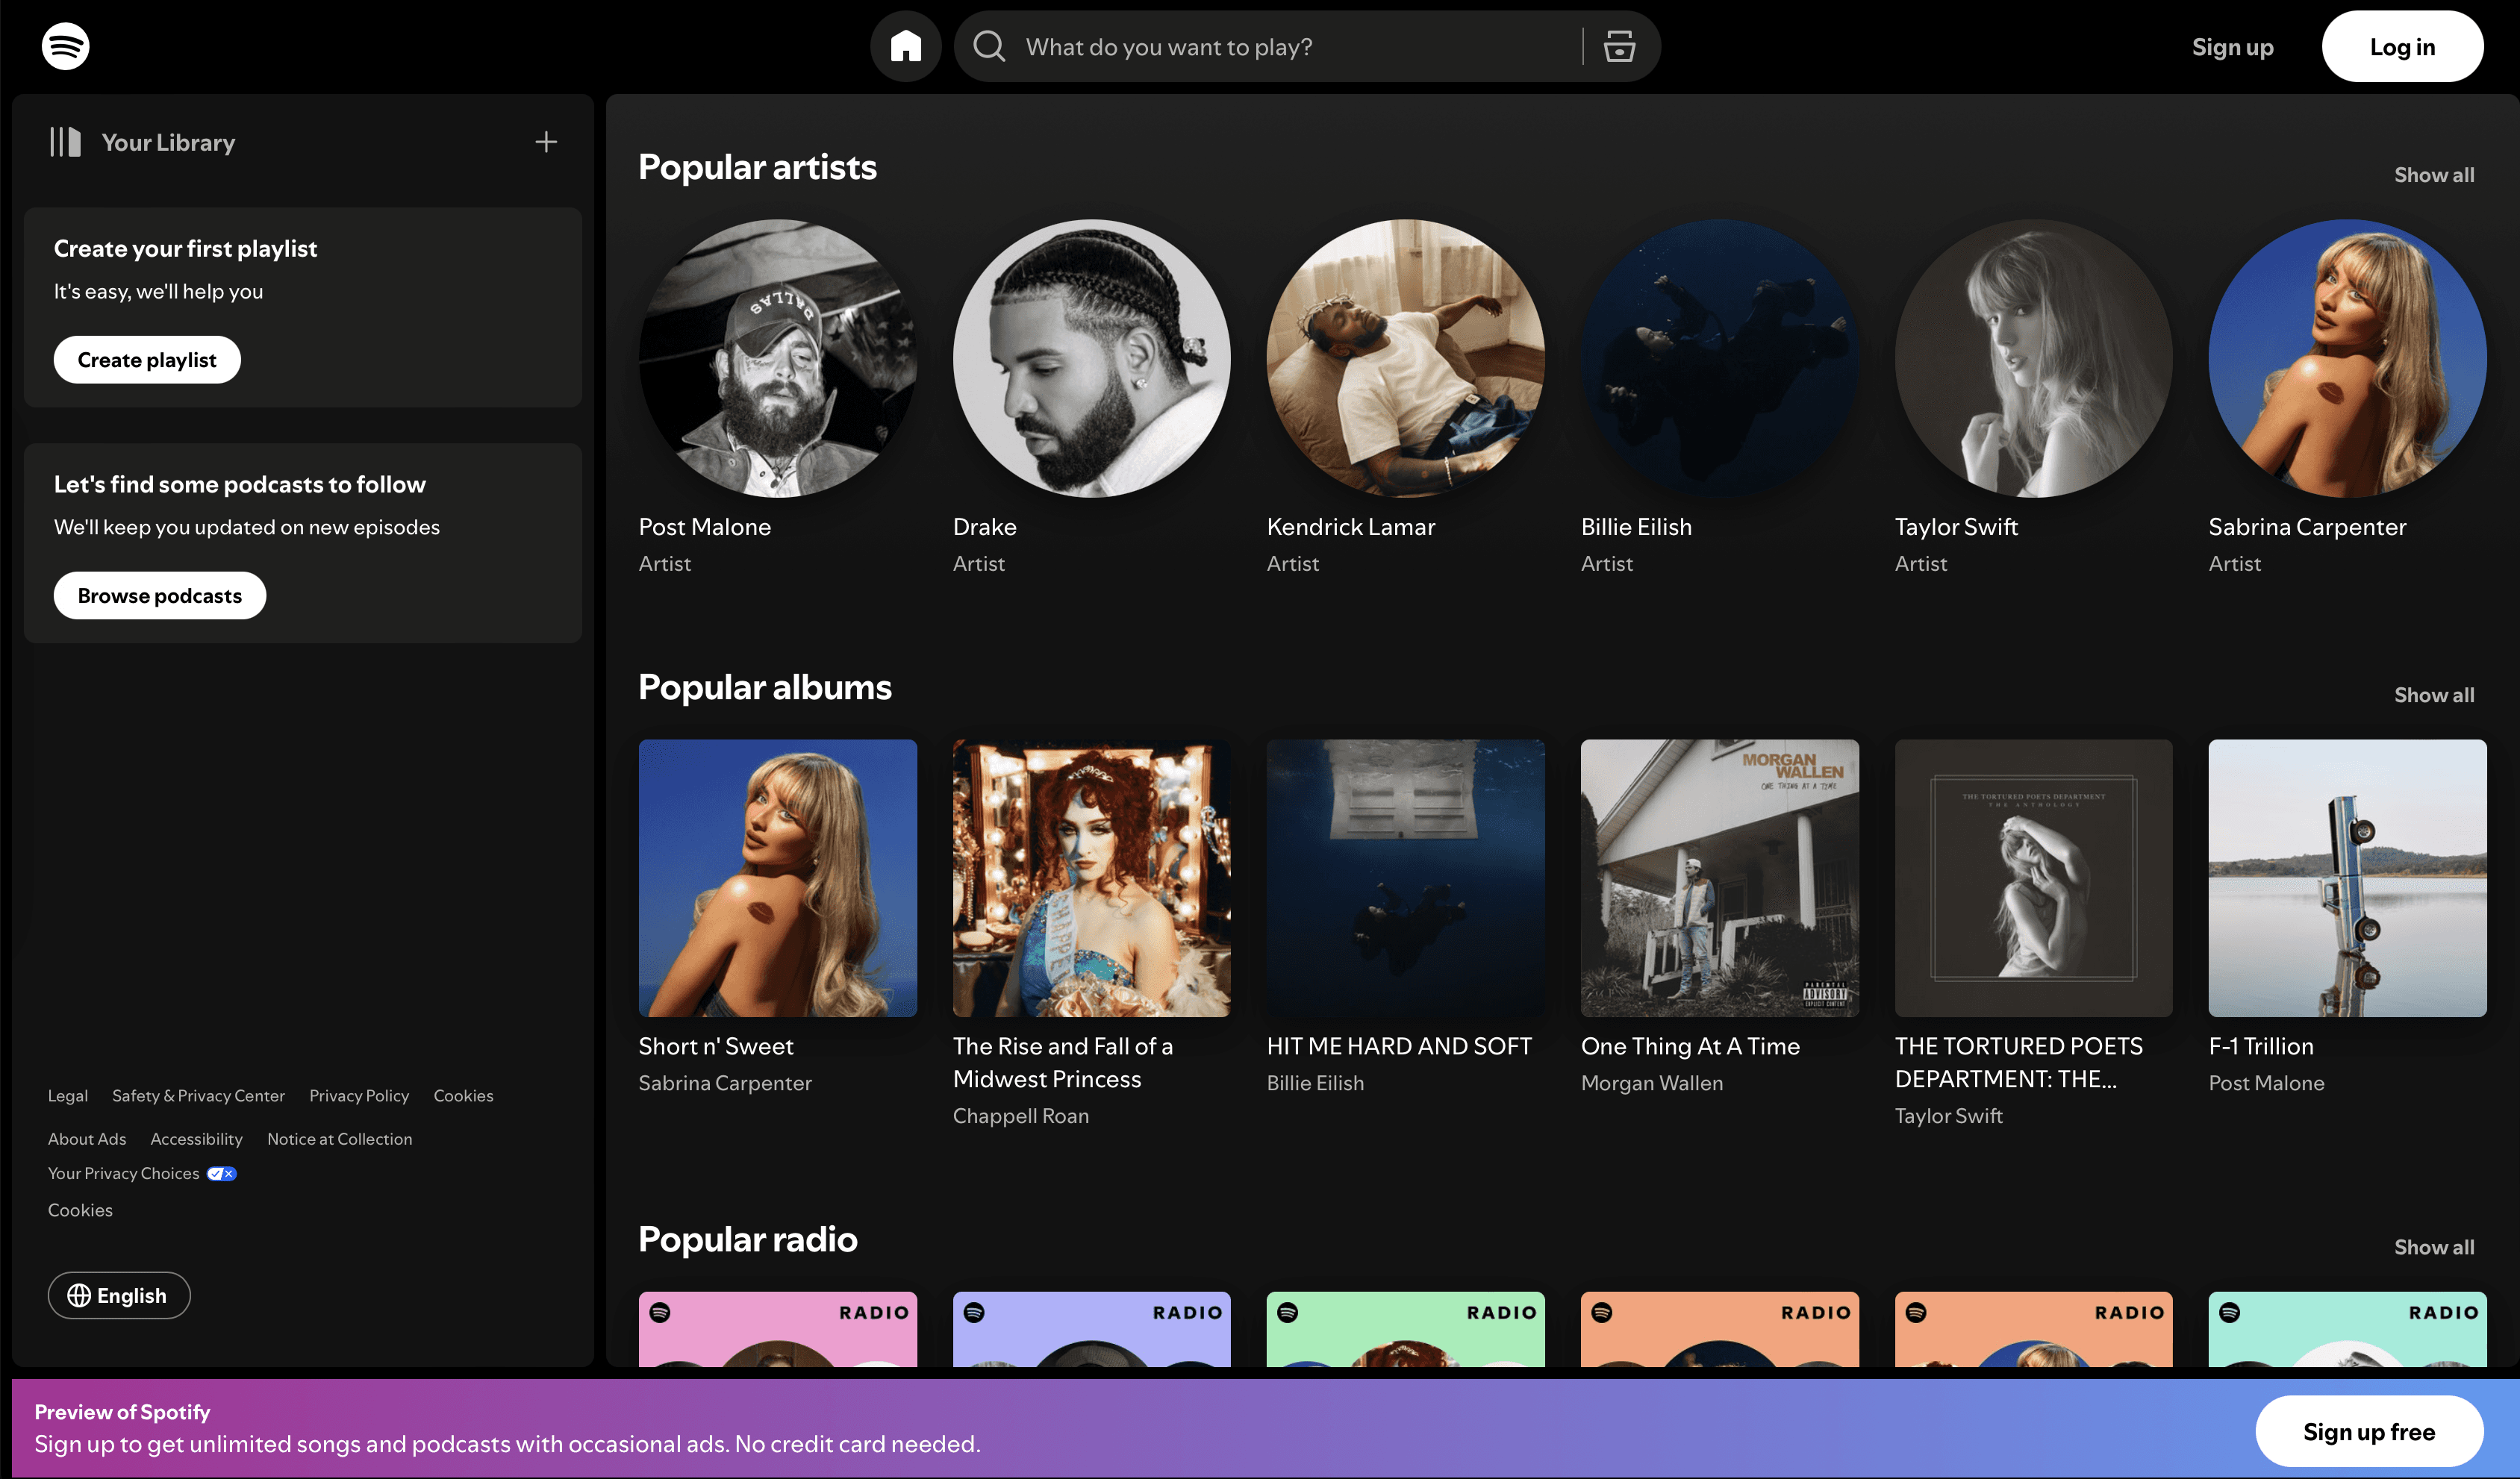
Task: Click Spotify icon on pink radio card
Action: tap(660, 1313)
